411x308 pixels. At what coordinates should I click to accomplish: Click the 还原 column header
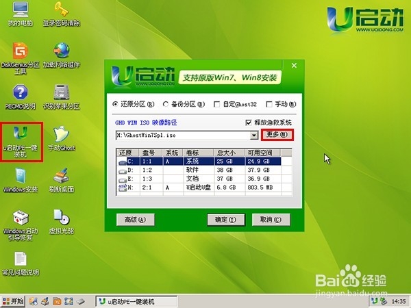[128, 153]
